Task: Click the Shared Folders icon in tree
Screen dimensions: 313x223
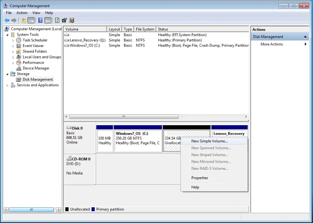Action: coord(18,51)
